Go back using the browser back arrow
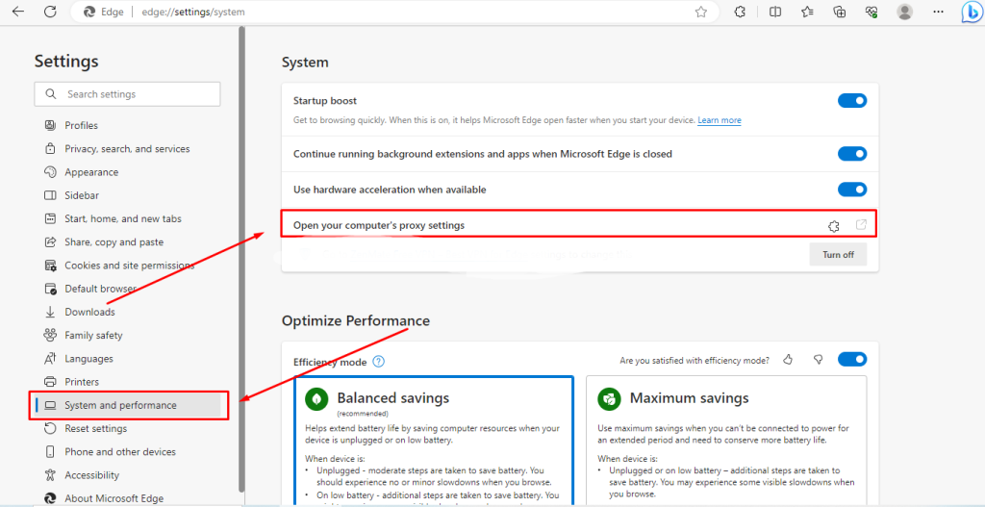The image size is (985, 507). (x=18, y=12)
